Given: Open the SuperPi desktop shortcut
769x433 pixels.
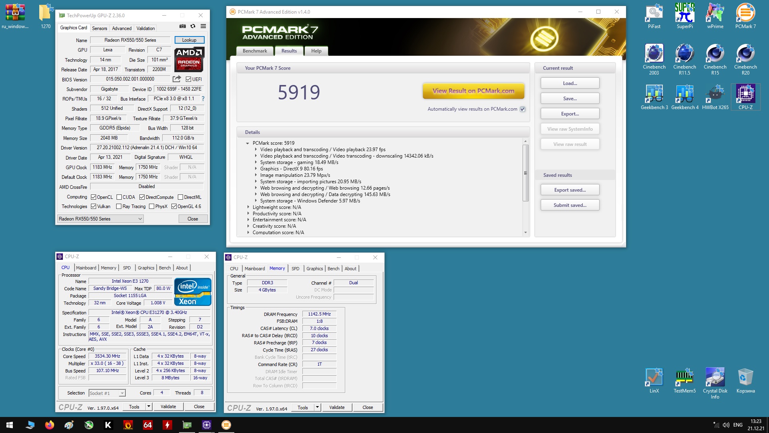Looking at the screenshot, I should [684, 16].
